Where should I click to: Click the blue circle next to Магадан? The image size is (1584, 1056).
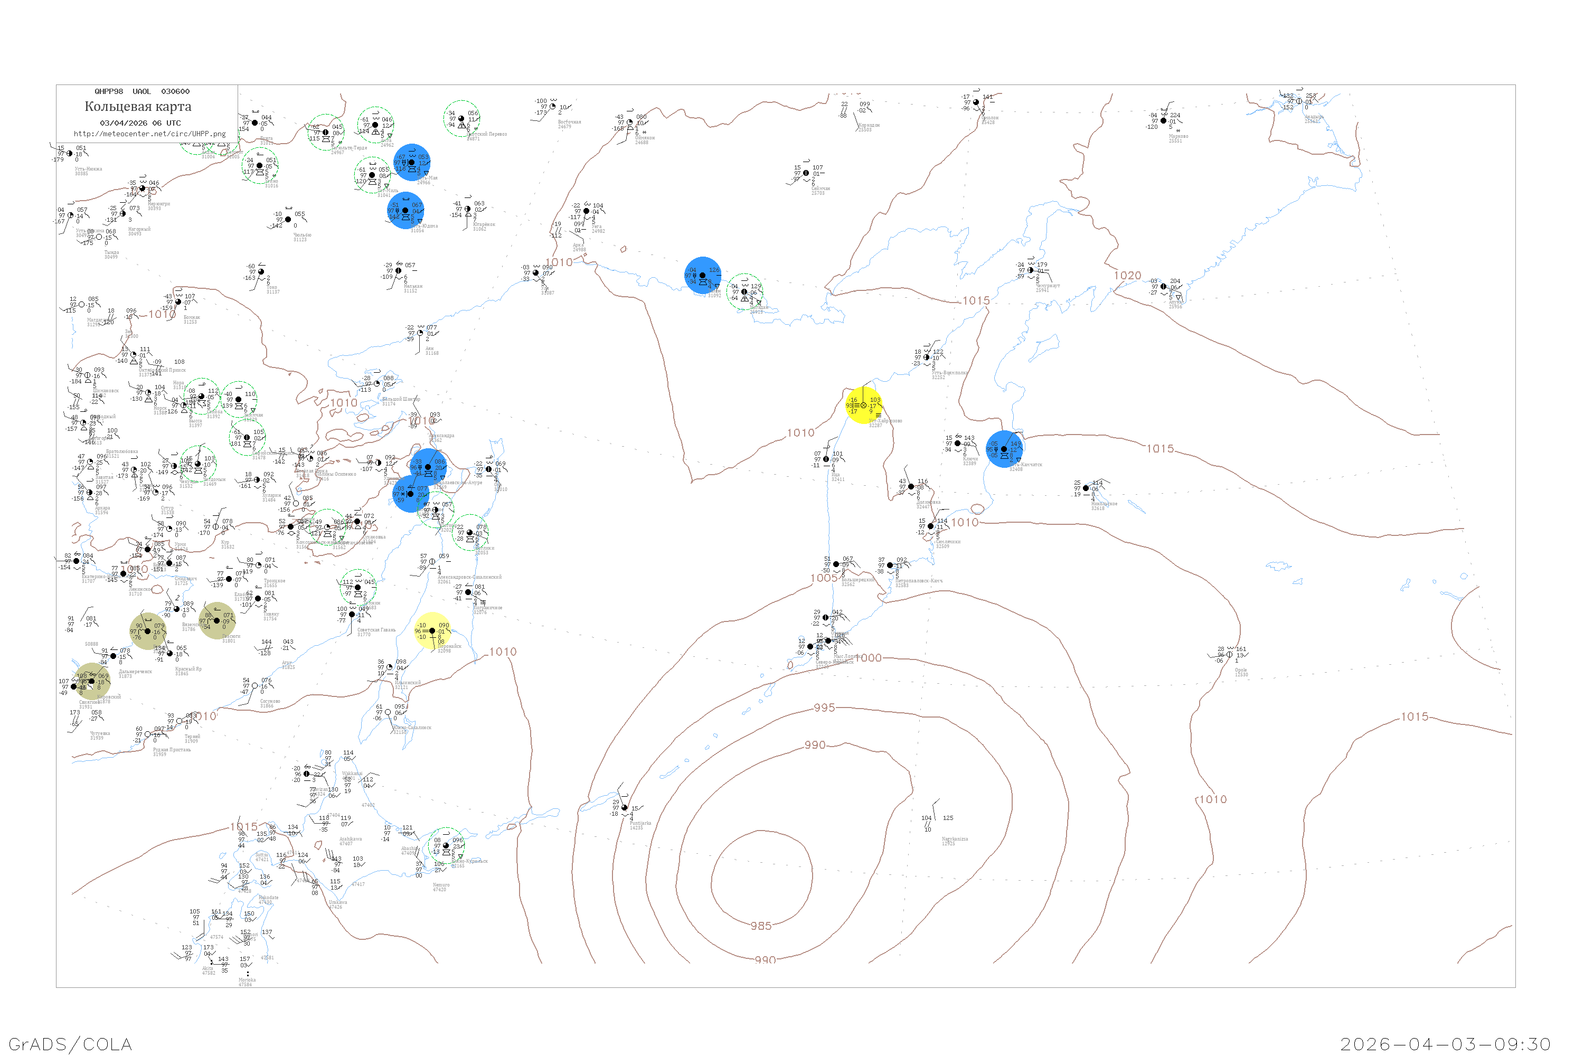pyautogui.click(x=702, y=276)
